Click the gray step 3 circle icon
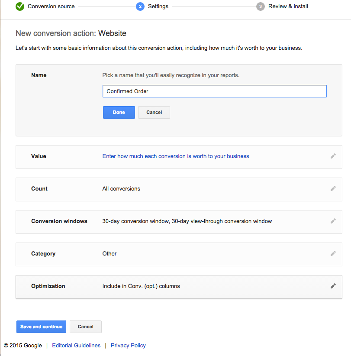The width and height of the screenshot is (351, 356). [260, 6]
